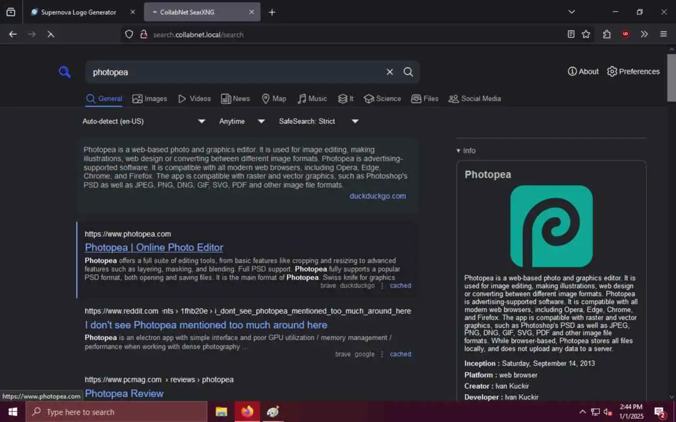
Task: Open Photopea | Online Photo Editor link
Action: click(154, 247)
